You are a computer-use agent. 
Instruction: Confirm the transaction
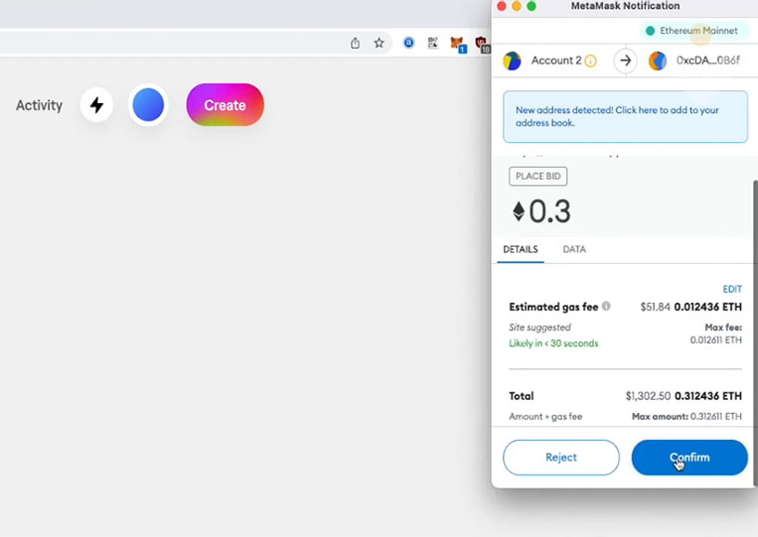tap(689, 458)
